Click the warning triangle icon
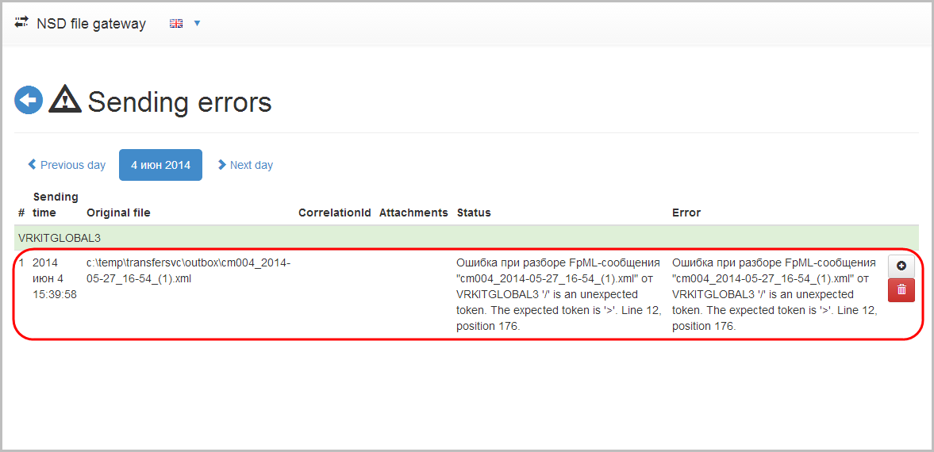Image resolution: width=934 pixels, height=452 pixels. pos(65,99)
